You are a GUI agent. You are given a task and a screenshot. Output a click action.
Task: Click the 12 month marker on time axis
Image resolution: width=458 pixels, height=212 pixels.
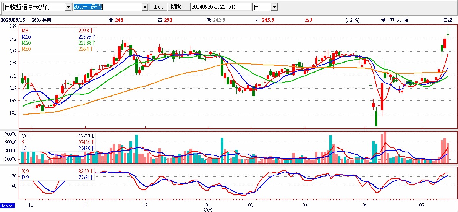145,205
